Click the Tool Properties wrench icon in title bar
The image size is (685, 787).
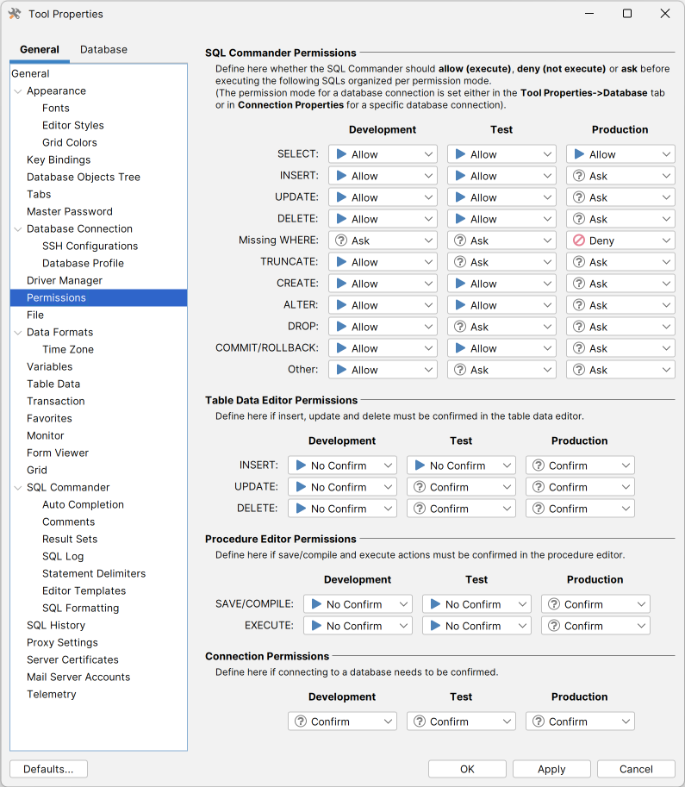[x=15, y=14]
